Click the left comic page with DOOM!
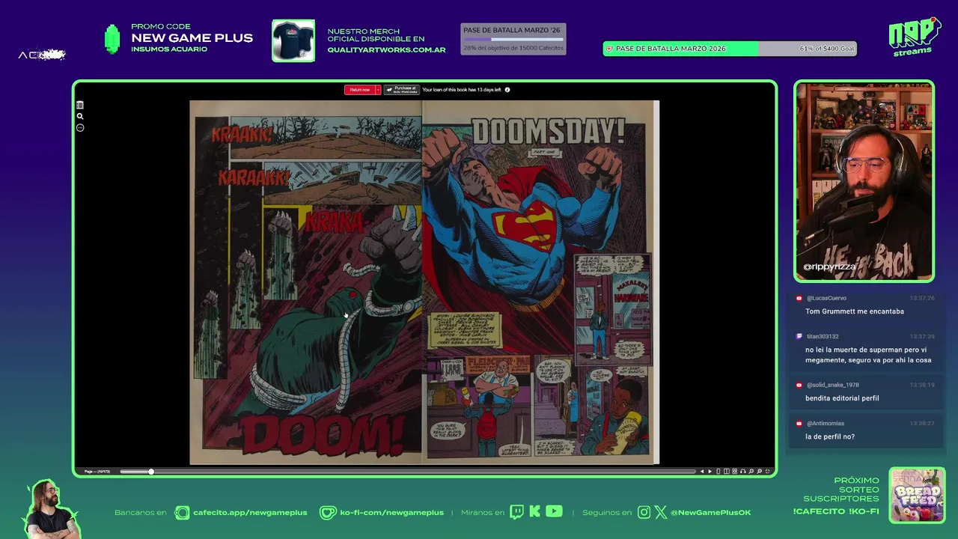 pyautogui.click(x=305, y=282)
